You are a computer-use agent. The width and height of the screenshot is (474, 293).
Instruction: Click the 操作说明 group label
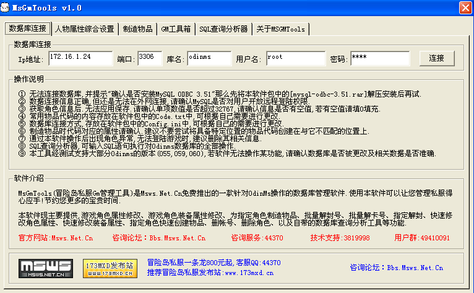28,79
